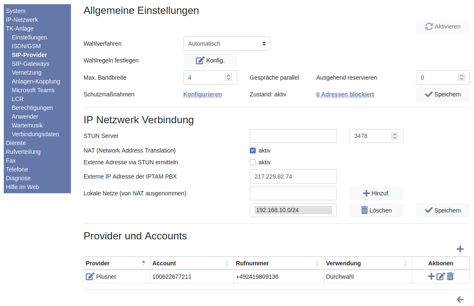Open the Konfigurieren link for Schutzmaßnahmen
The width and height of the screenshot is (474, 306).
202,94
